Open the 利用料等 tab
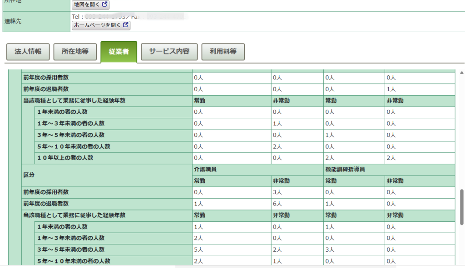Screen dimensions: 465x268 click(223, 52)
